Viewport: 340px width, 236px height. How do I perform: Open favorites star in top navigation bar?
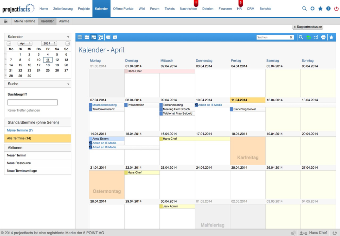[320, 9]
